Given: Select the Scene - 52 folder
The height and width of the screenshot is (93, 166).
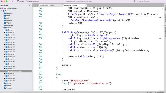Looking at the screenshot, I should [11, 57].
